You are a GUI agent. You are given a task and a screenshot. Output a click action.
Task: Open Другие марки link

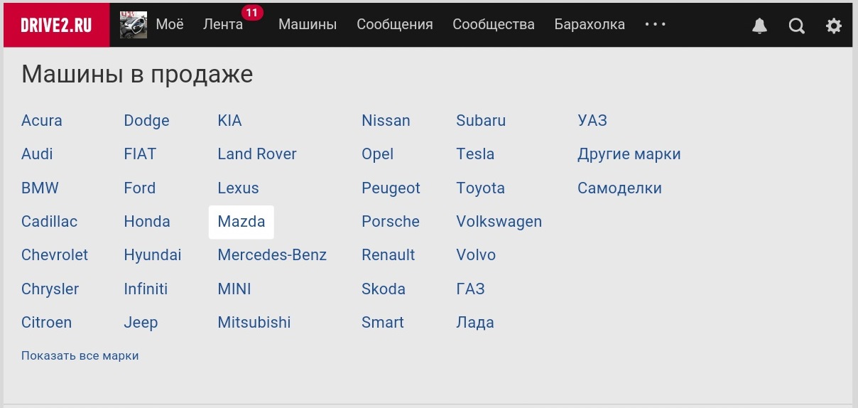coord(629,154)
